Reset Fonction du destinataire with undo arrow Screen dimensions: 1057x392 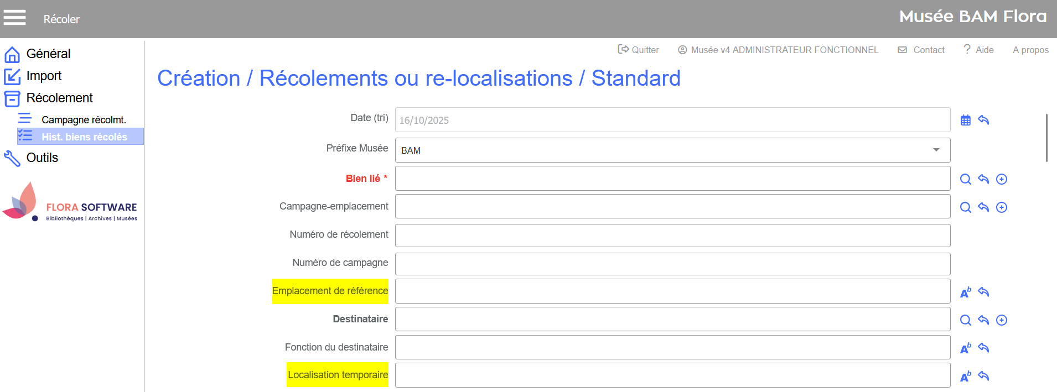coord(983,348)
